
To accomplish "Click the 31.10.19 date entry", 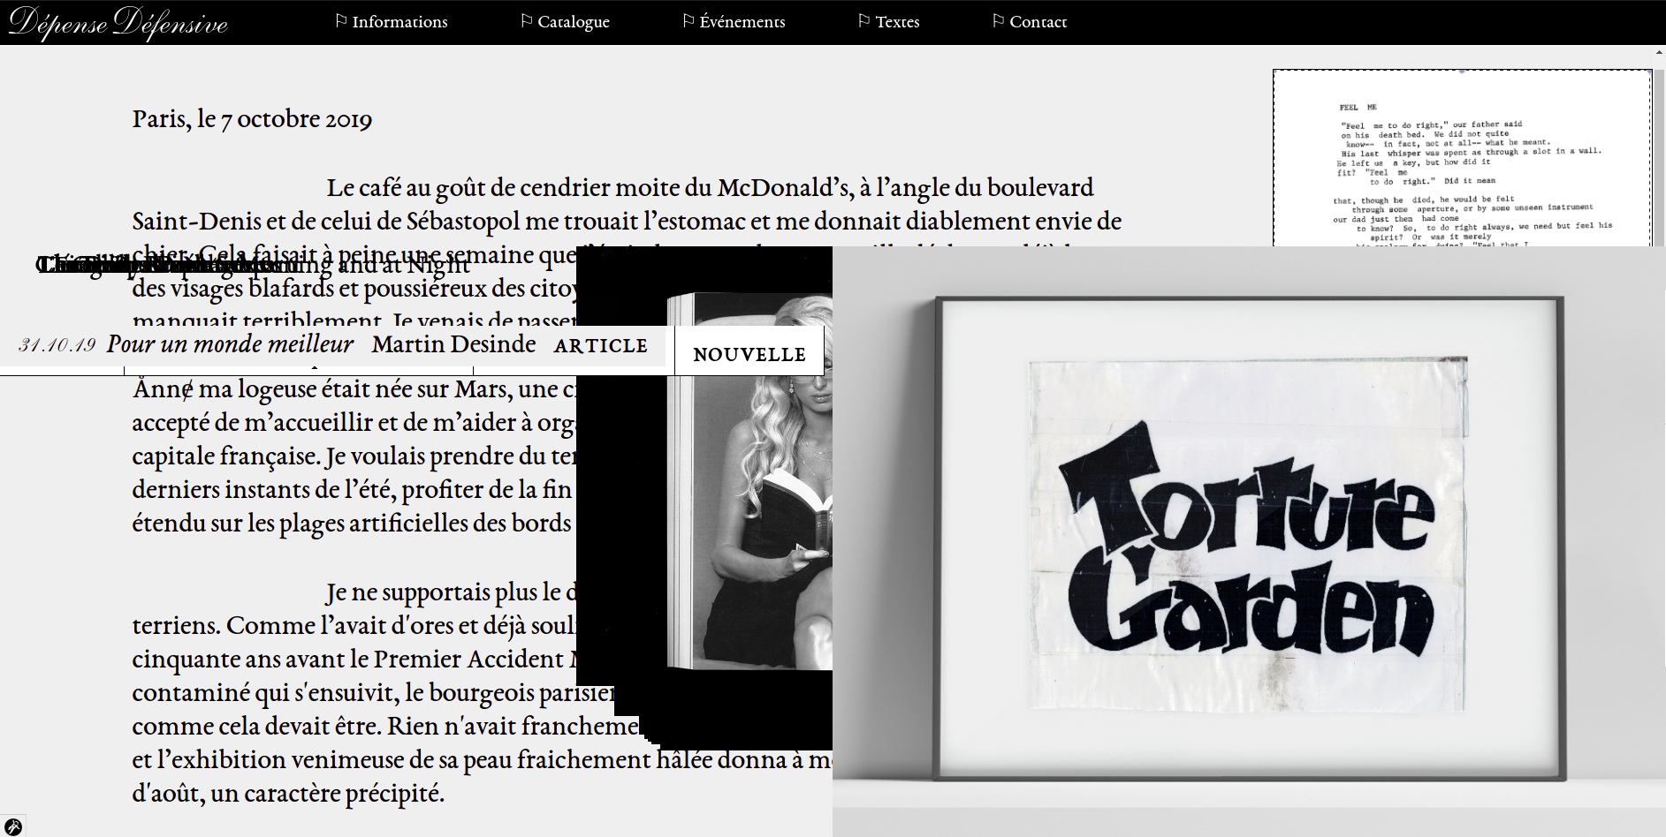I will click(57, 345).
